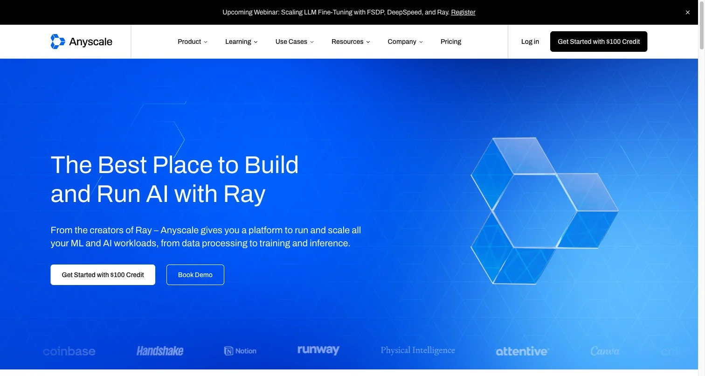Viewport: 705px width, 376px height.
Task: Open the Resources dropdown
Action: click(x=350, y=41)
